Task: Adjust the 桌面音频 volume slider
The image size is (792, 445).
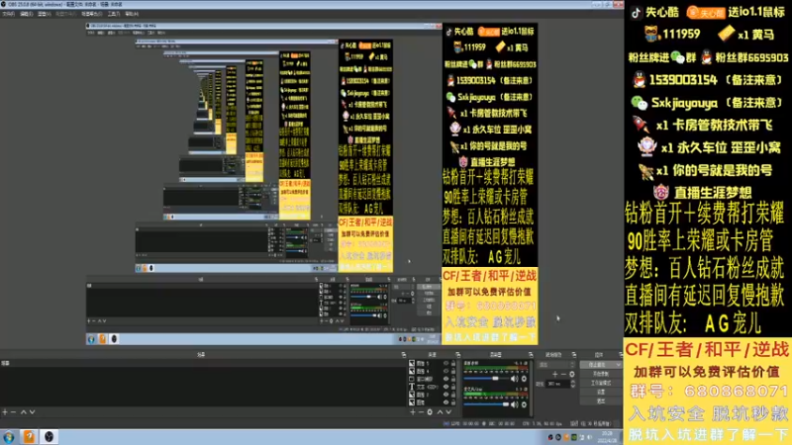Action: point(486,379)
